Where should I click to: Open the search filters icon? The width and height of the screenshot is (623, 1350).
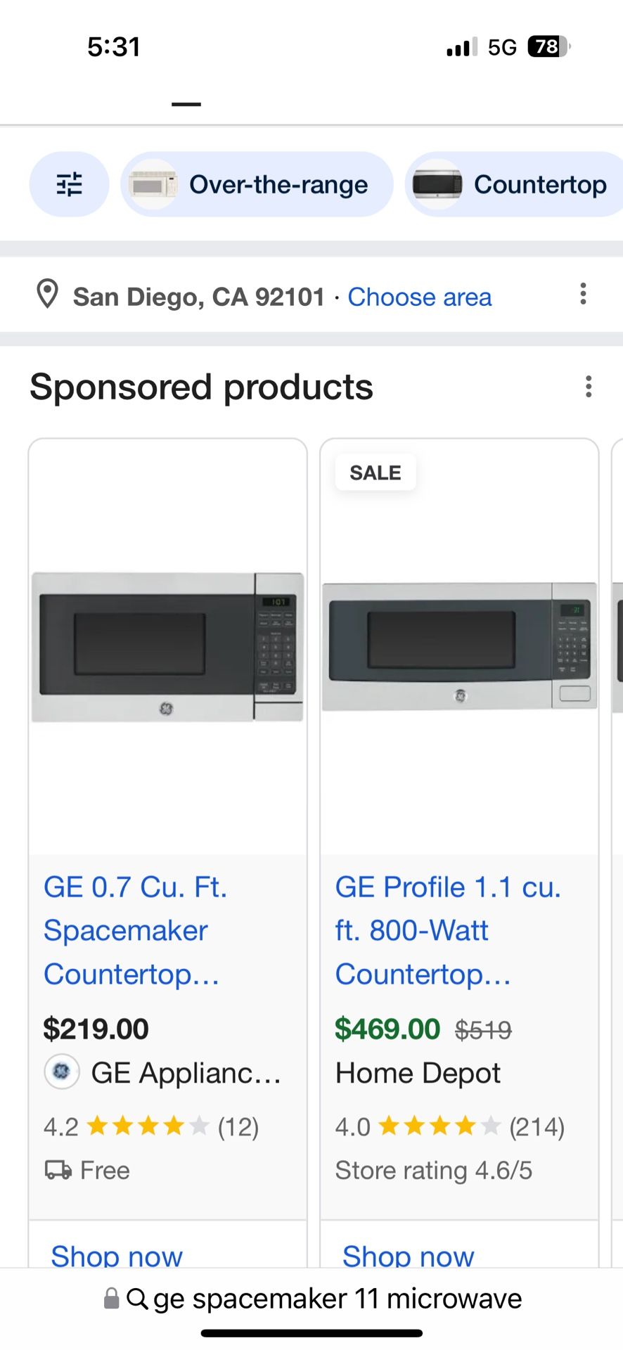click(x=69, y=184)
